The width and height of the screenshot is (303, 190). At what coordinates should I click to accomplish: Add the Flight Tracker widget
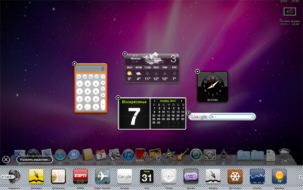point(102,176)
